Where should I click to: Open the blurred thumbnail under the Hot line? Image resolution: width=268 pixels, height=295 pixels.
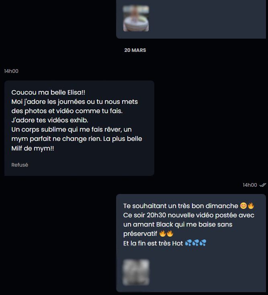click(x=136, y=272)
